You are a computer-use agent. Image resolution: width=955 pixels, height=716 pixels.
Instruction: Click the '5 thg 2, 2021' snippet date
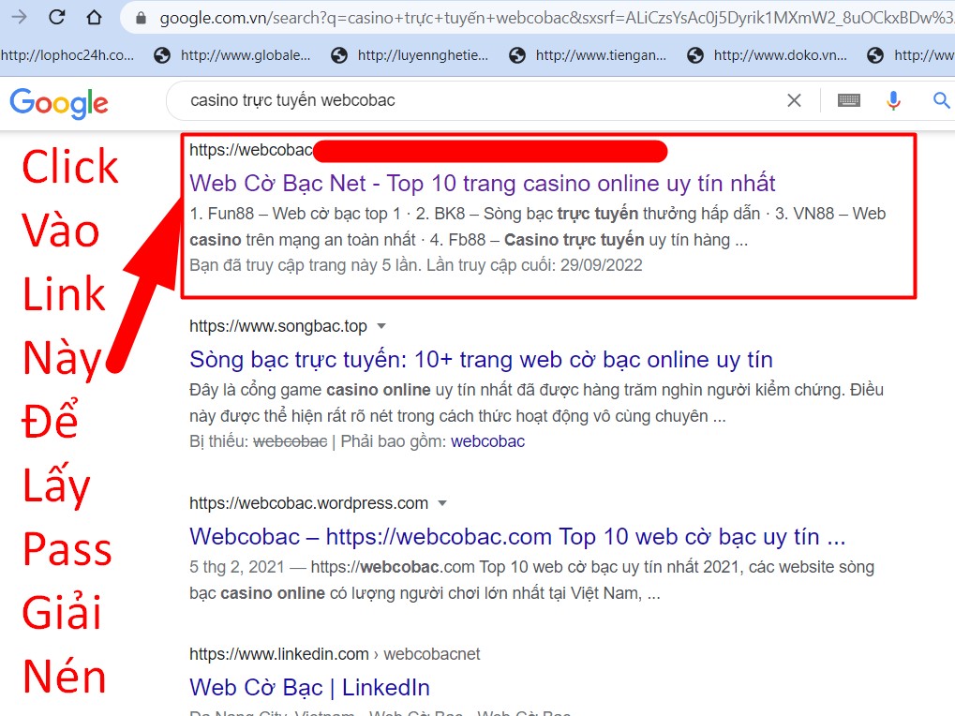(237, 567)
